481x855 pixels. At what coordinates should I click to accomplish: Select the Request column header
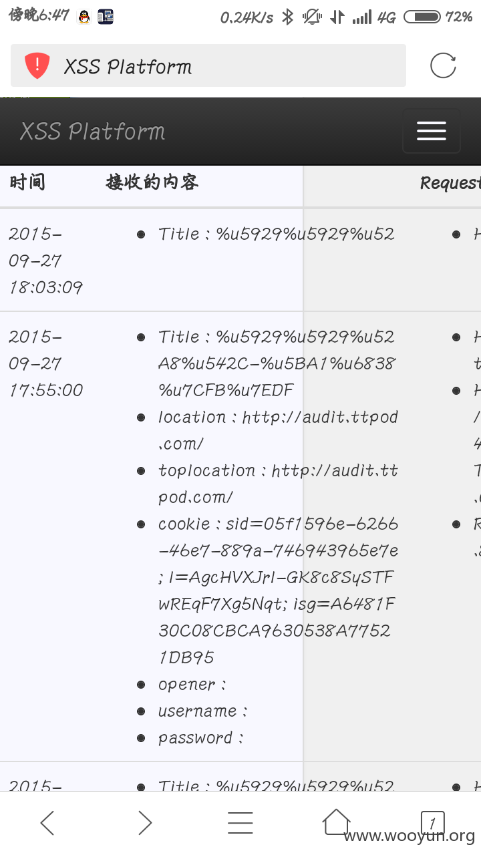pos(450,183)
